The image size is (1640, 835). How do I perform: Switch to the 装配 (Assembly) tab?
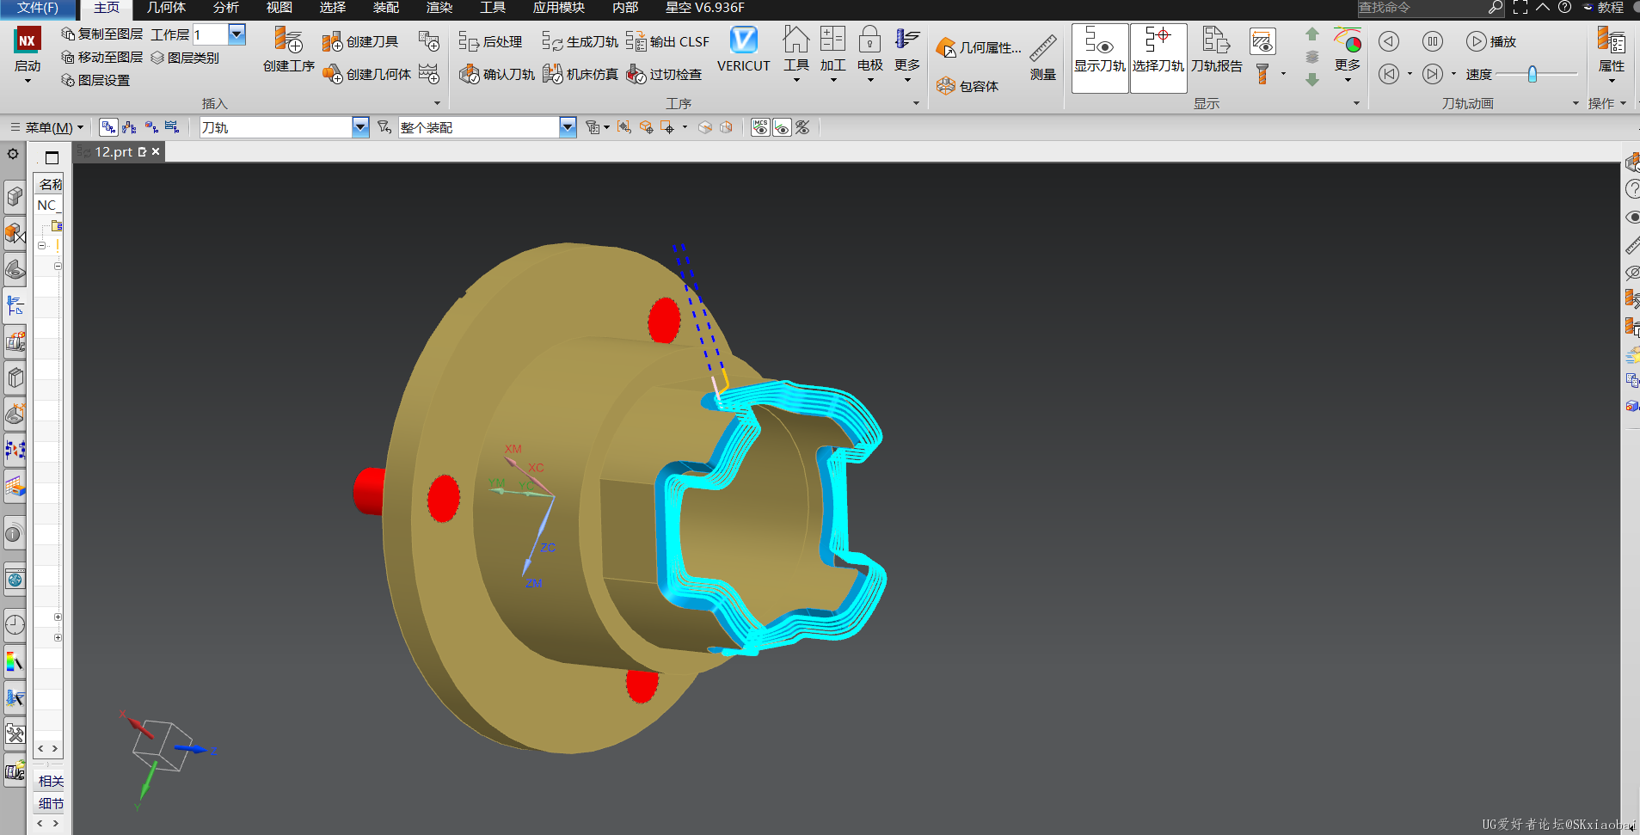click(386, 8)
